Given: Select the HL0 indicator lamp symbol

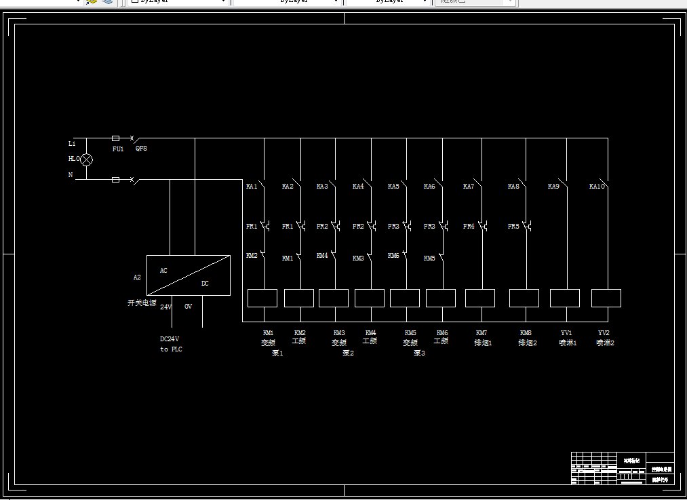Looking at the screenshot, I should tap(87, 159).
